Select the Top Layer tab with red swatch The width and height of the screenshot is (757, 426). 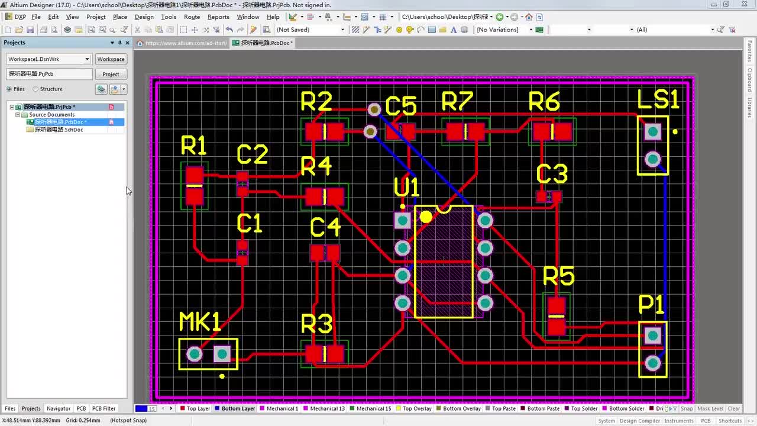[x=195, y=408]
